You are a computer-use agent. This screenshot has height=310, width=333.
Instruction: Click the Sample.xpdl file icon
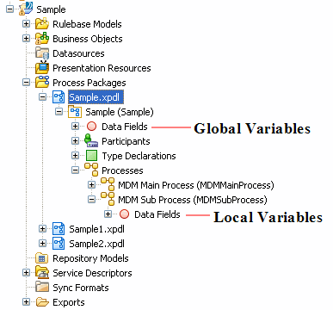[59, 97]
